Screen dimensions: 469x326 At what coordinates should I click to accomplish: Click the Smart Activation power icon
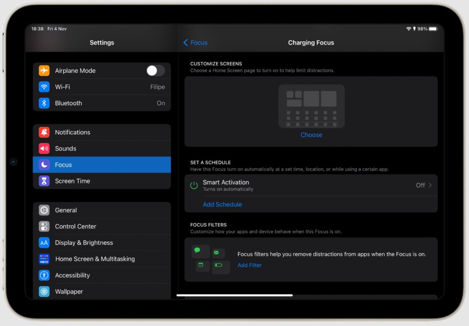[194, 185]
